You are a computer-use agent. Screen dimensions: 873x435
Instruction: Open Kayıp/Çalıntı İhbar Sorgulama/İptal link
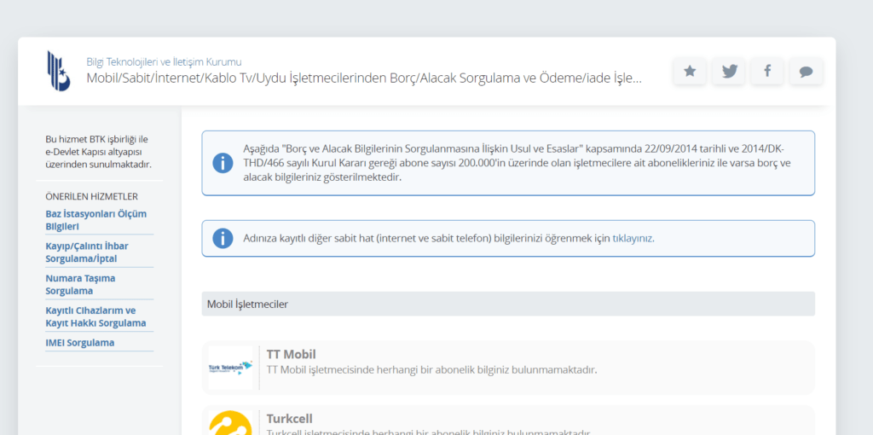tap(86, 252)
